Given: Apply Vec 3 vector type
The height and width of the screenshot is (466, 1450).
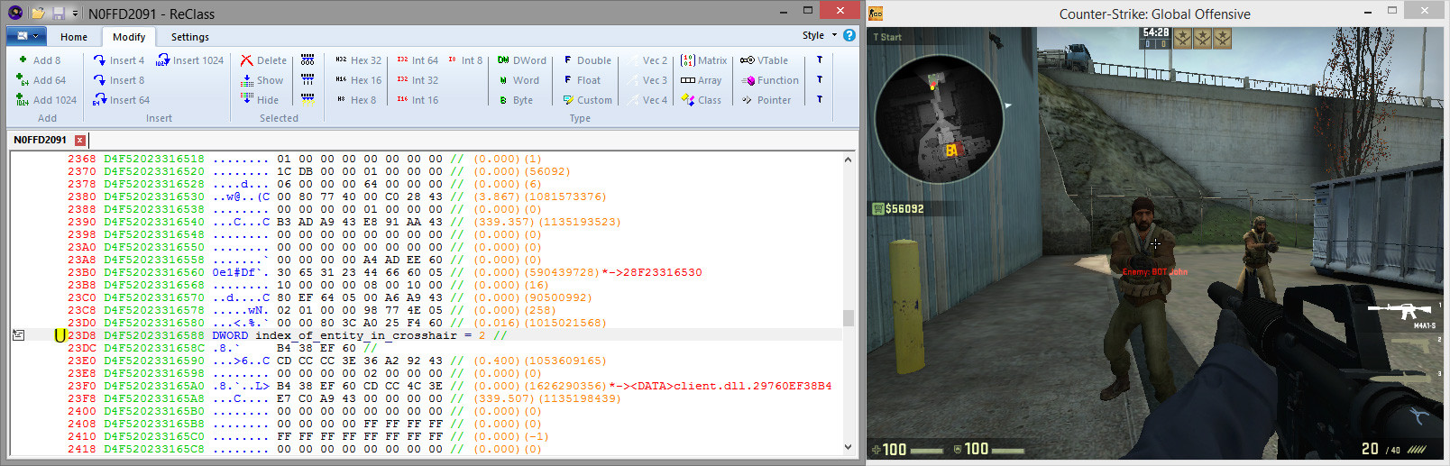Looking at the screenshot, I should (x=648, y=80).
